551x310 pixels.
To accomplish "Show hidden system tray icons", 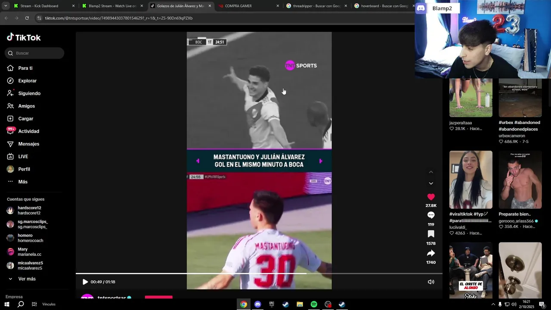I will tap(493, 304).
